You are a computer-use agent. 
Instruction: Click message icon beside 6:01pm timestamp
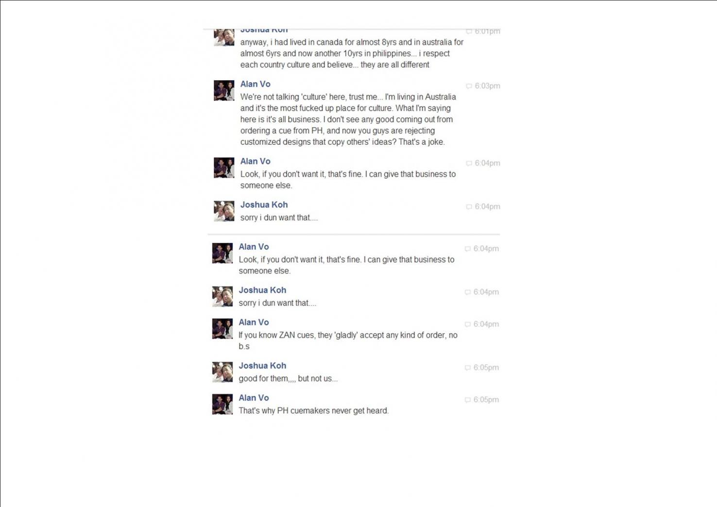coord(469,31)
